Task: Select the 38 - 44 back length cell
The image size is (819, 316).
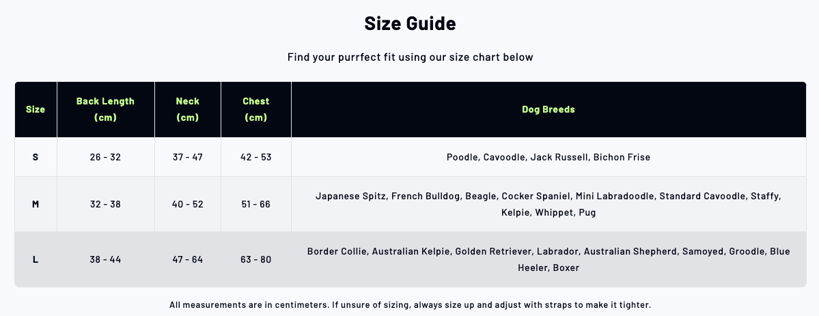Action: click(x=105, y=259)
